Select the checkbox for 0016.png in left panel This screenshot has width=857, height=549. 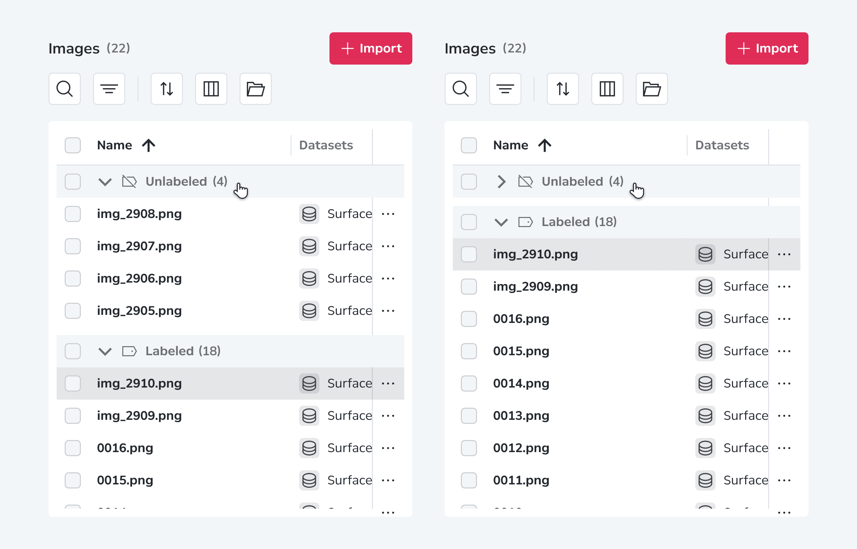(x=73, y=448)
